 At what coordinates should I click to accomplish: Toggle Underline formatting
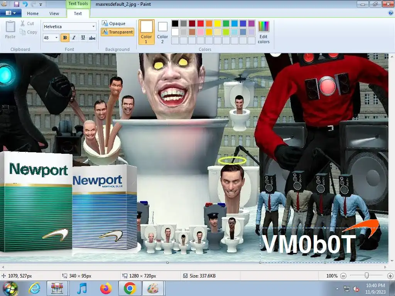coord(83,38)
